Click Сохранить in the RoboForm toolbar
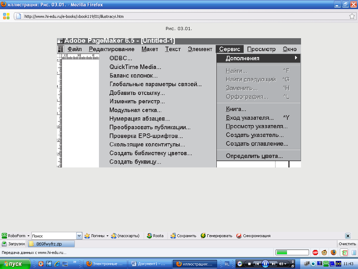The width and height of the screenshot is (358, 269). pos(183,236)
